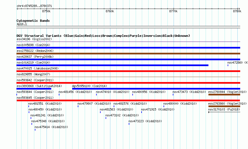248x149 pixels.
Task: Open nsv479807 (Kidd2010) variant
Action: [x=94, y=104]
